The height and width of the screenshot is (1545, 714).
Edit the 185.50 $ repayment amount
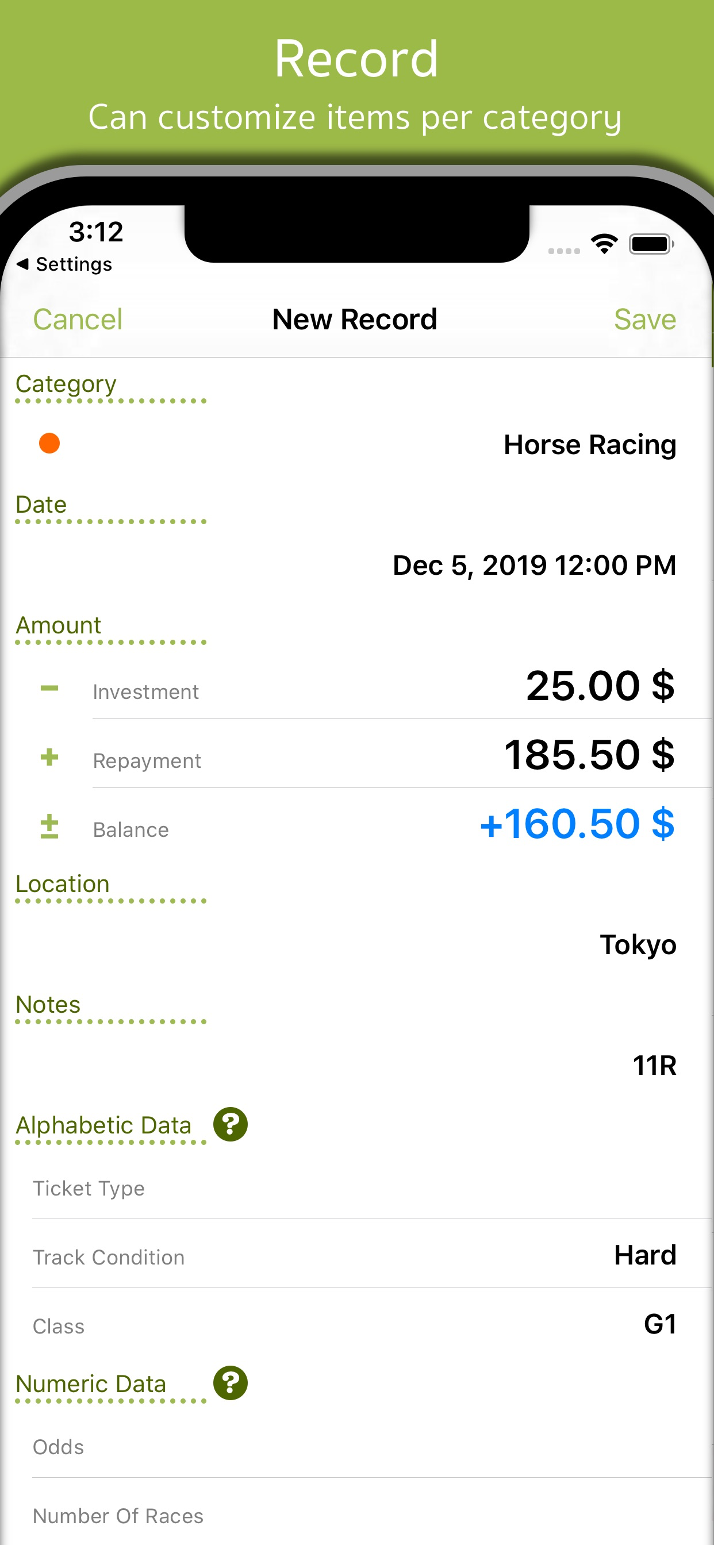tap(589, 754)
